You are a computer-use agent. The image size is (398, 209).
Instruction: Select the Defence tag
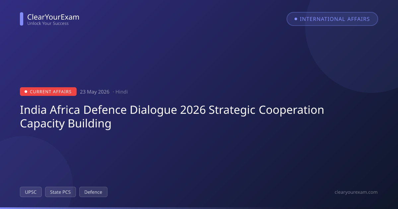tap(93, 192)
